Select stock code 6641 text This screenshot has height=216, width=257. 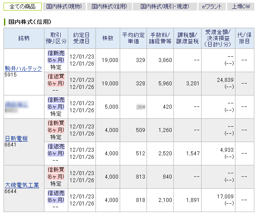pyautogui.click(x=10, y=145)
